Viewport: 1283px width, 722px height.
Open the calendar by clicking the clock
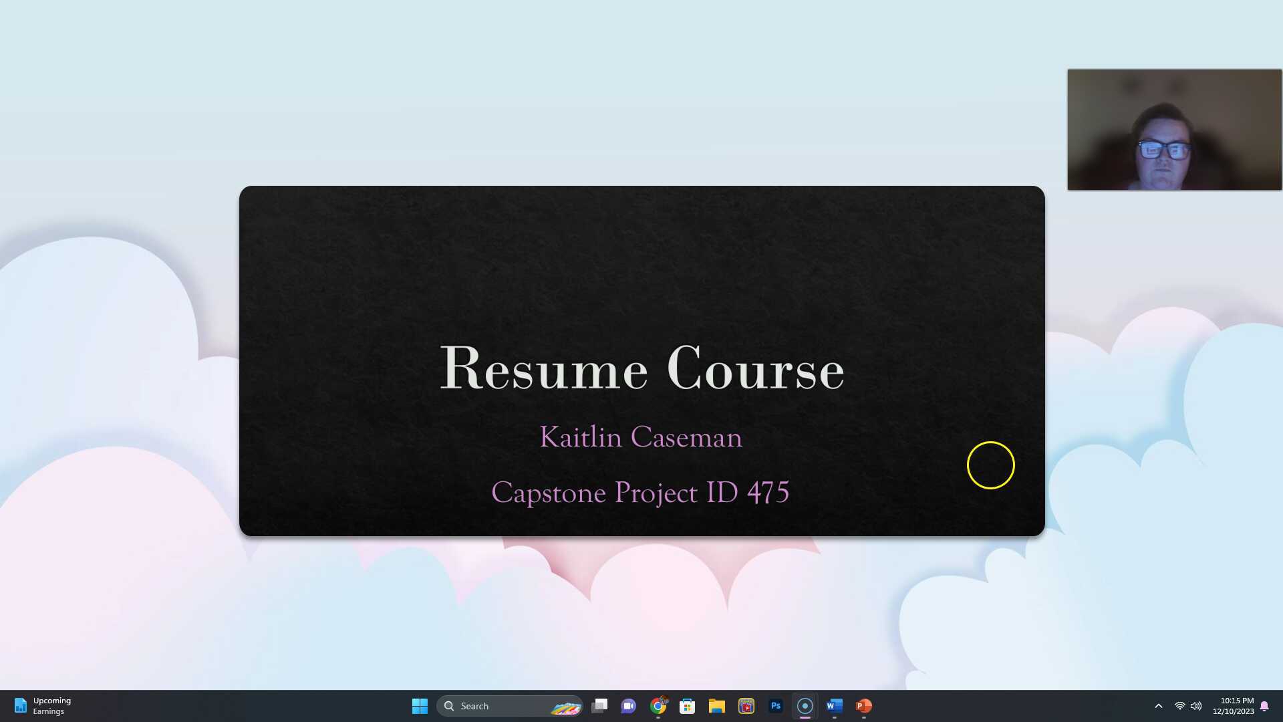click(1234, 706)
